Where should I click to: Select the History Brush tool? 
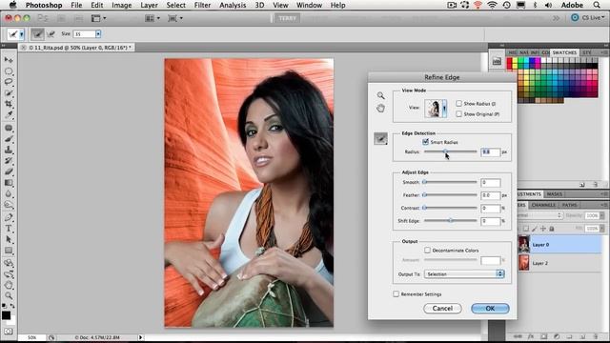point(9,160)
